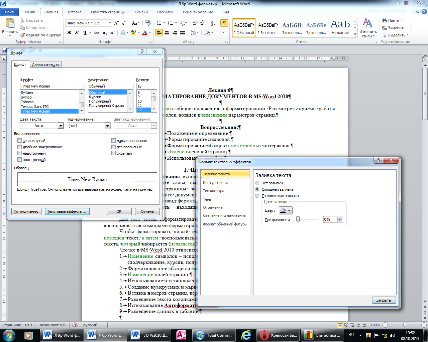Enable the все прописные checkbox
This screenshot has height=342, width=428.
tap(114, 147)
